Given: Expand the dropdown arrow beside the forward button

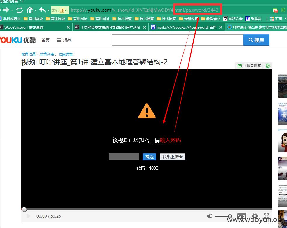Looking at the screenshot, I should pyautogui.click(x=12, y=10).
